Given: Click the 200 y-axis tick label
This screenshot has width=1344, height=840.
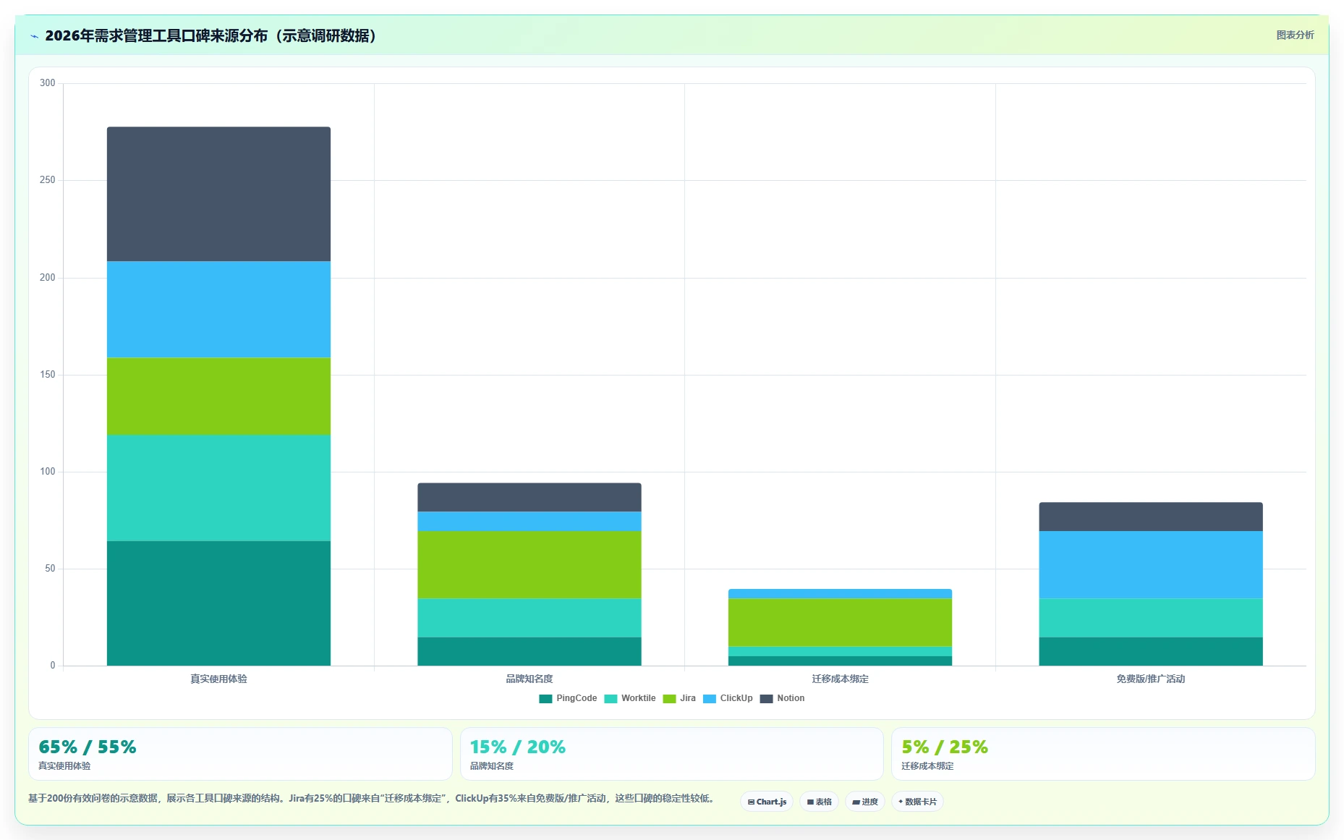Looking at the screenshot, I should 48,278.
